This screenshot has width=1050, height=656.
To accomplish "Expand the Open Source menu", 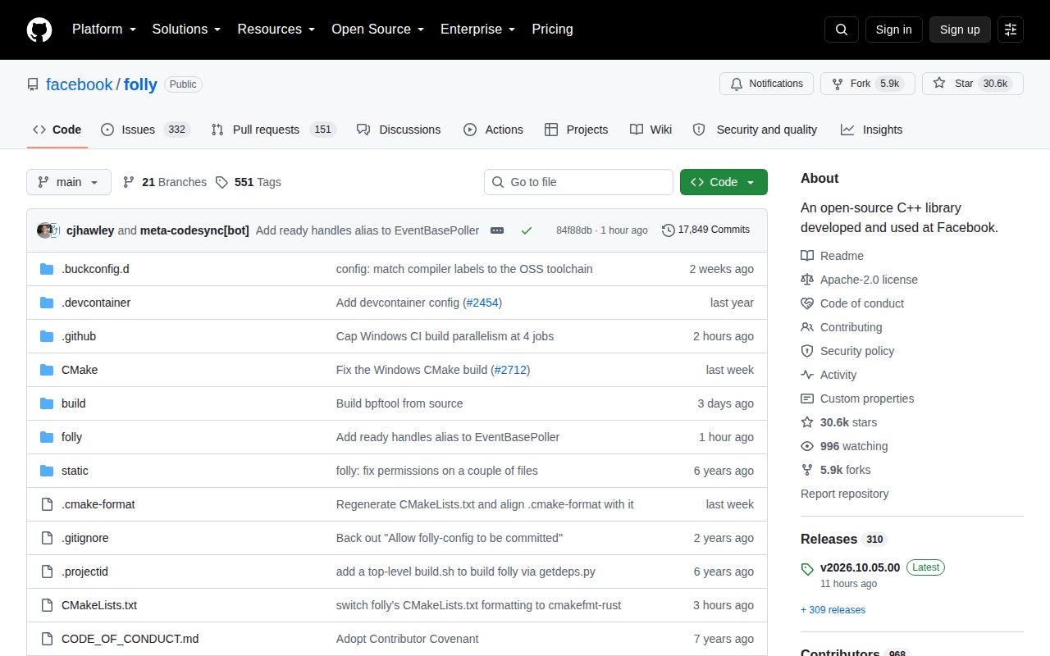I will click(x=377, y=30).
